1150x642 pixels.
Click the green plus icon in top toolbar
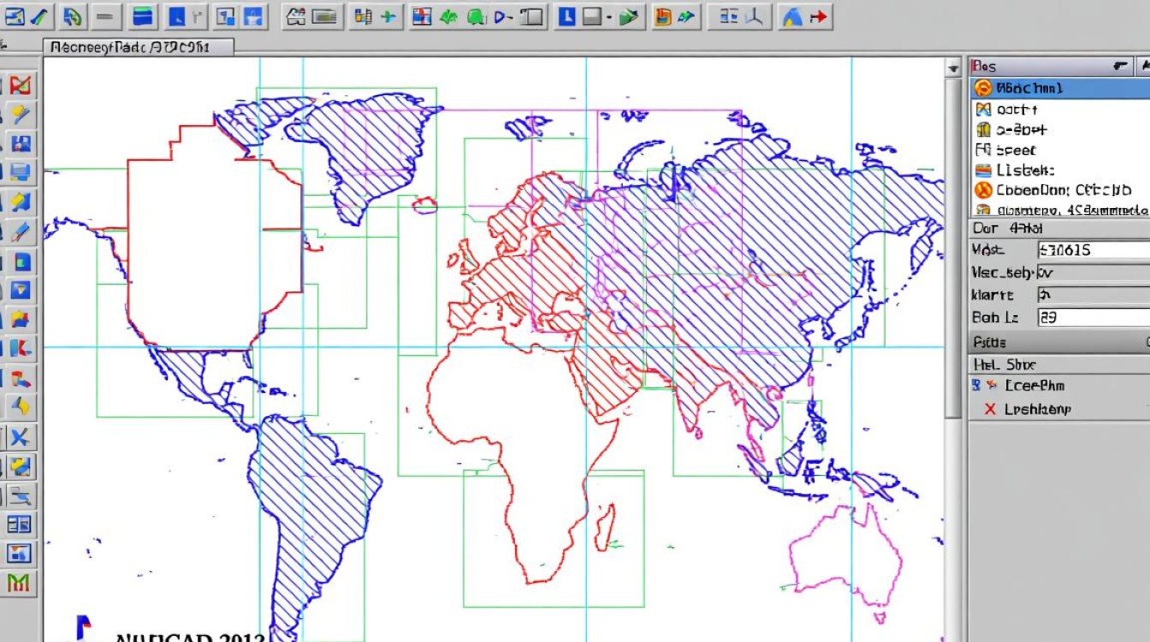(390, 15)
